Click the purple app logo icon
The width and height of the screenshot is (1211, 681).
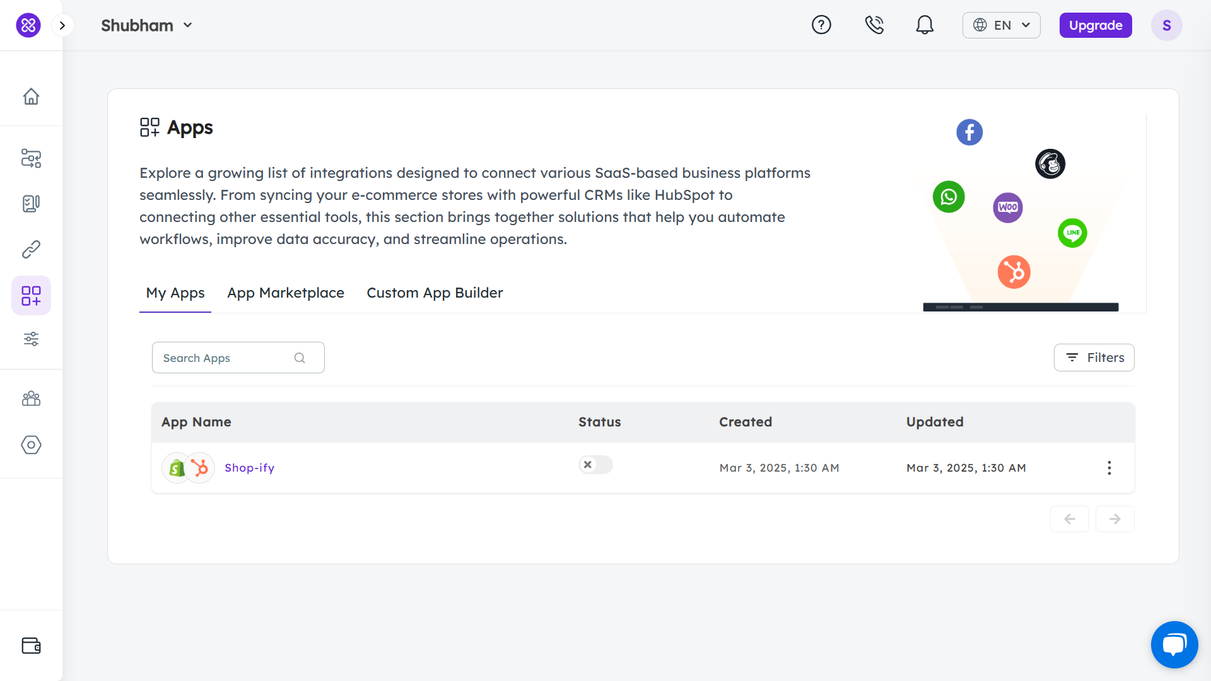tap(28, 25)
